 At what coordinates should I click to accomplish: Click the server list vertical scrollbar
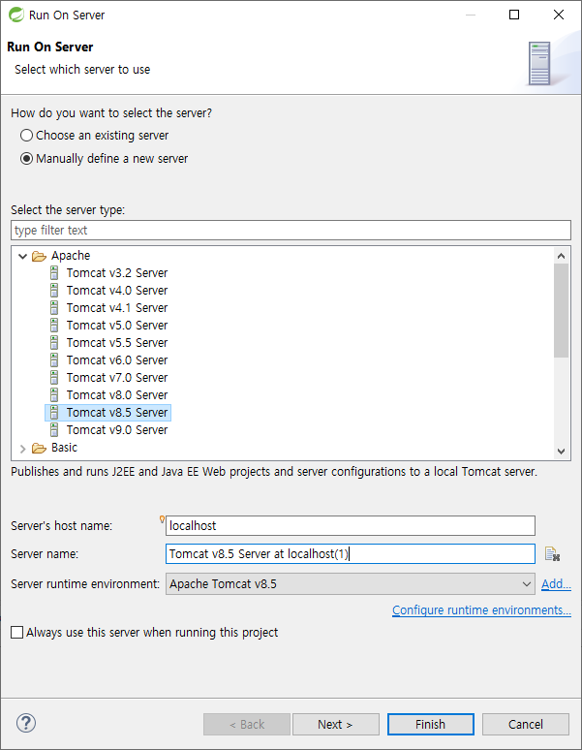pyautogui.click(x=562, y=310)
